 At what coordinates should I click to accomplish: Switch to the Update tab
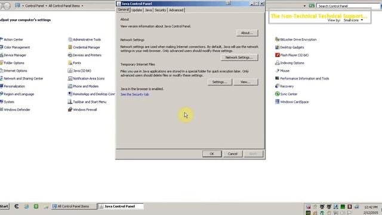coord(137,10)
